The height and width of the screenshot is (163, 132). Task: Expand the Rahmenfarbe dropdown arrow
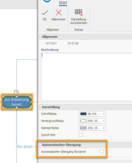(x=104, y=128)
